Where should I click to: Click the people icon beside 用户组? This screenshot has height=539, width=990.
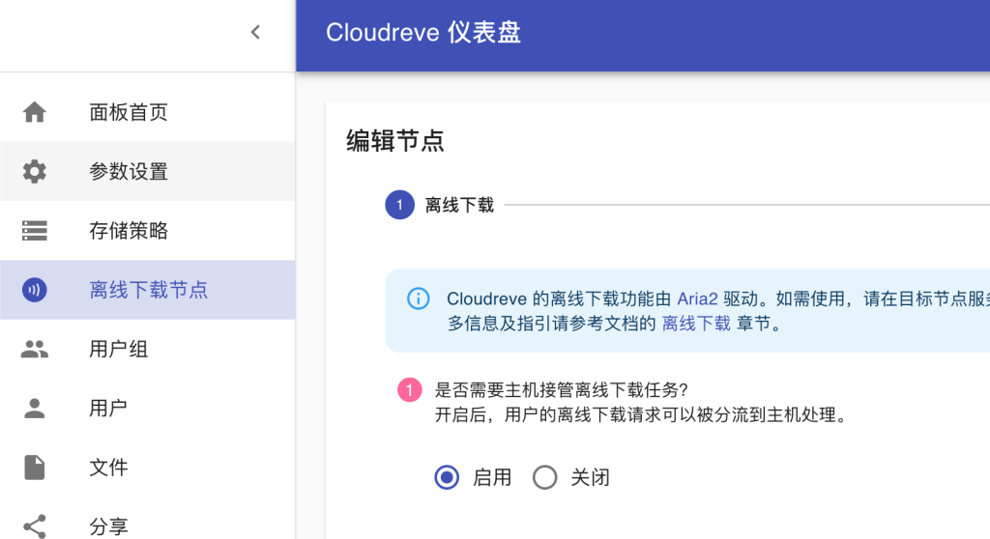point(35,349)
